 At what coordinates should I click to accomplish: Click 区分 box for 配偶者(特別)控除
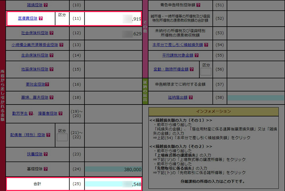tap(62, 137)
